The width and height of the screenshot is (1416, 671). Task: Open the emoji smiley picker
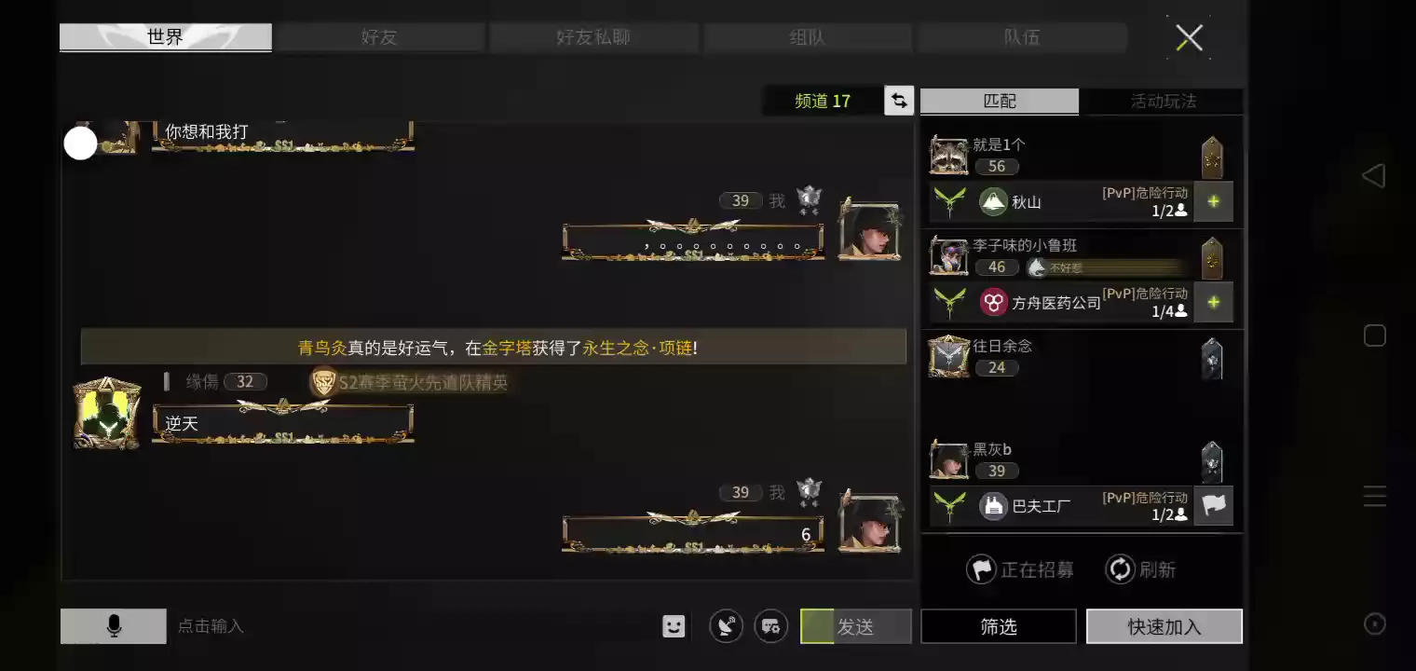(x=674, y=626)
